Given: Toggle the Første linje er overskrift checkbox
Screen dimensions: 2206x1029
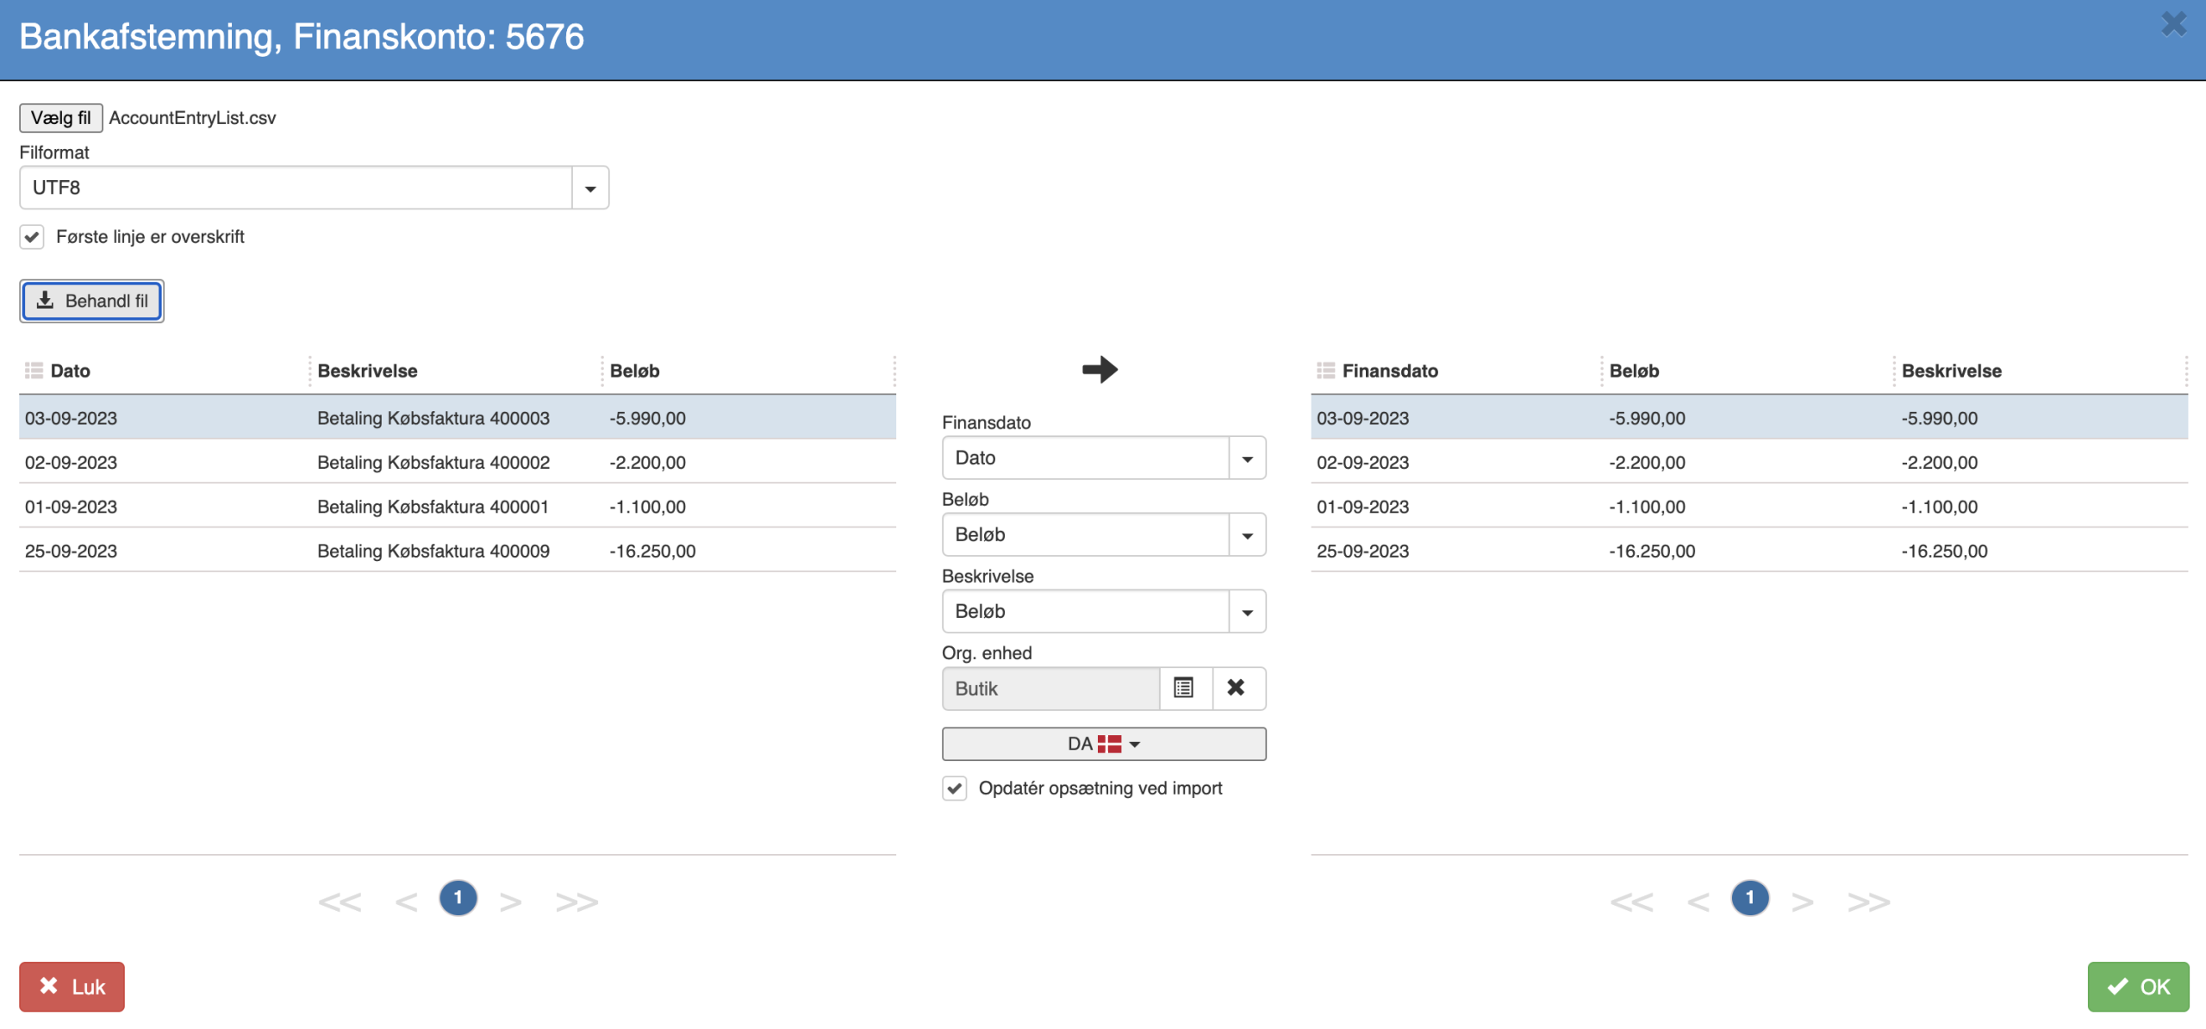Looking at the screenshot, I should click(x=32, y=237).
